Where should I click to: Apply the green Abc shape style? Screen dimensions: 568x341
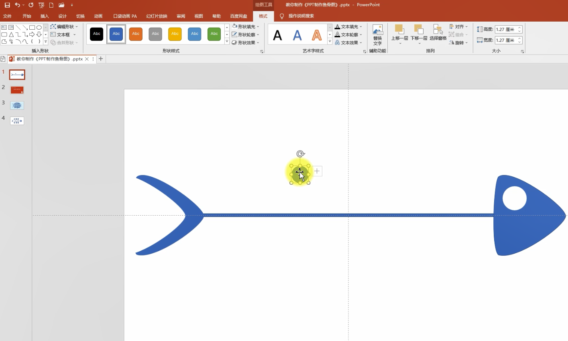coord(214,34)
